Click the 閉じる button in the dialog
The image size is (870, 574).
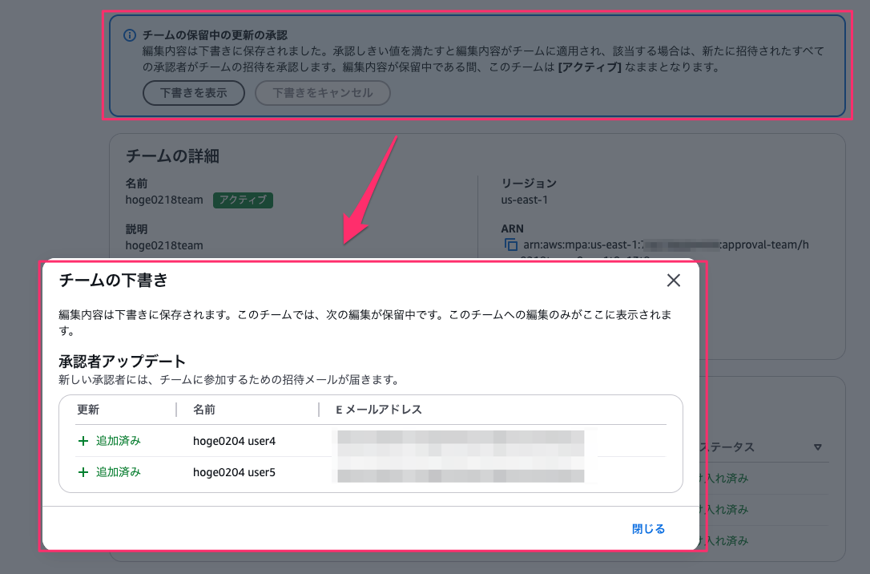point(648,529)
